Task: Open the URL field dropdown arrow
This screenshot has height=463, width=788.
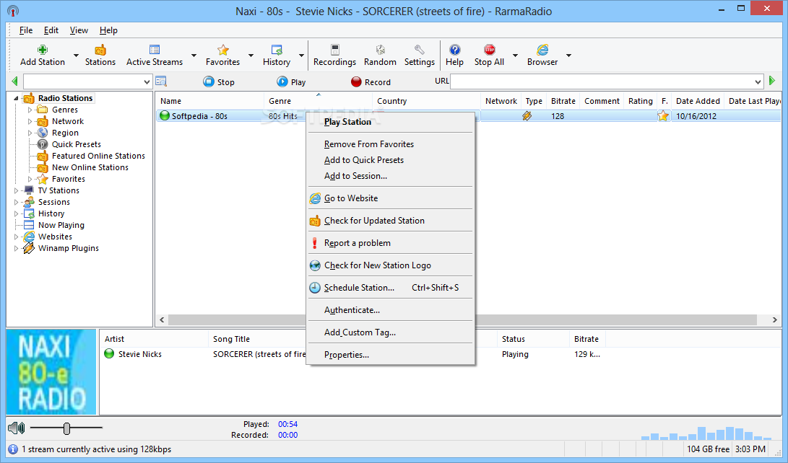Action: click(x=758, y=81)
